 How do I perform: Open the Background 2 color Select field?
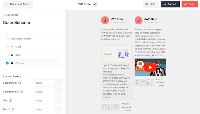coord(45,92)
